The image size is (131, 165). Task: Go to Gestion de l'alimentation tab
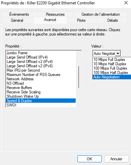(x=100, y=14)
